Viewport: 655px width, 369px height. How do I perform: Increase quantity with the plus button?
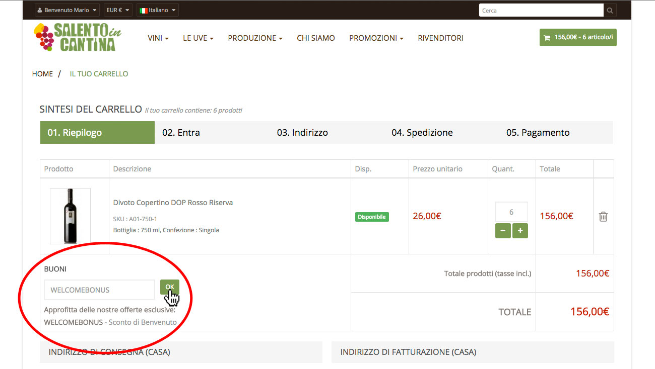pos(520,231)
